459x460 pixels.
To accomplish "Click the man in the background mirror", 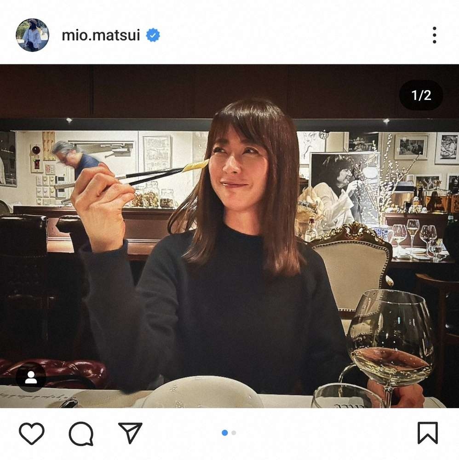I will (76, 160).
